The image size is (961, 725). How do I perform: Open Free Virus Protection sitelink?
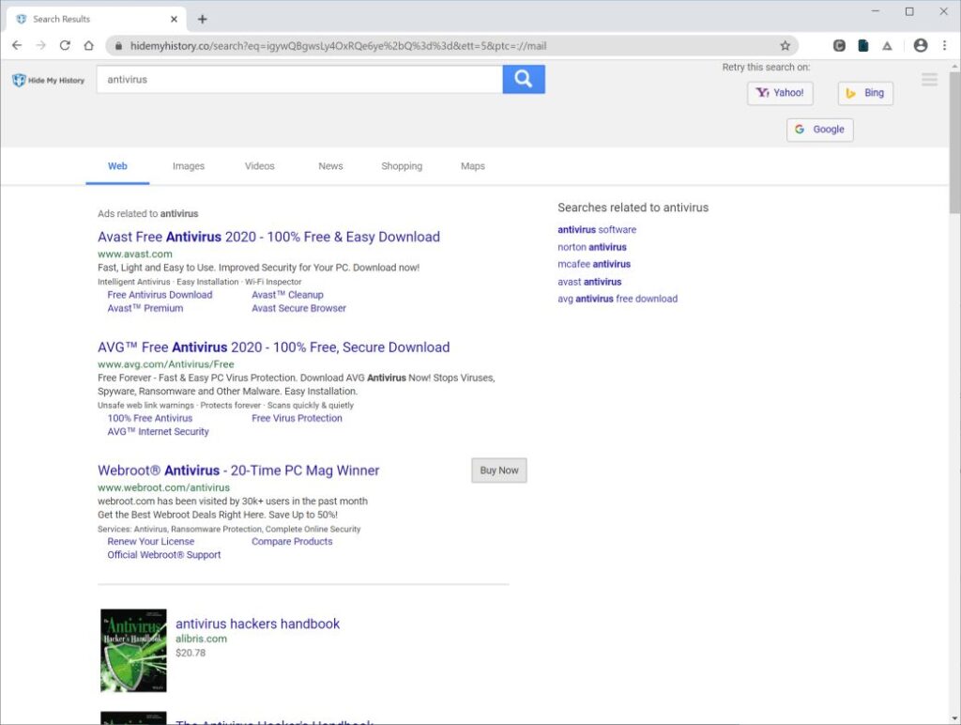(x=297, y=418)
